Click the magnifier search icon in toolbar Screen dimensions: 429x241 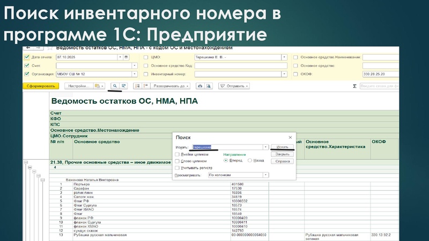pos(115,86)
